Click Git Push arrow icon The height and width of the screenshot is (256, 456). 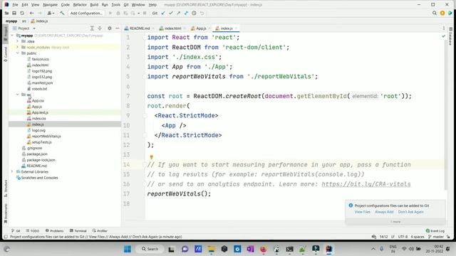pos(178,13)
